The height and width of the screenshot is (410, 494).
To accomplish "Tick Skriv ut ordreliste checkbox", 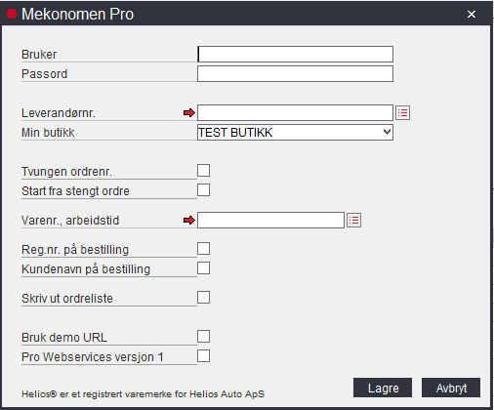I will tap(203, 297).
